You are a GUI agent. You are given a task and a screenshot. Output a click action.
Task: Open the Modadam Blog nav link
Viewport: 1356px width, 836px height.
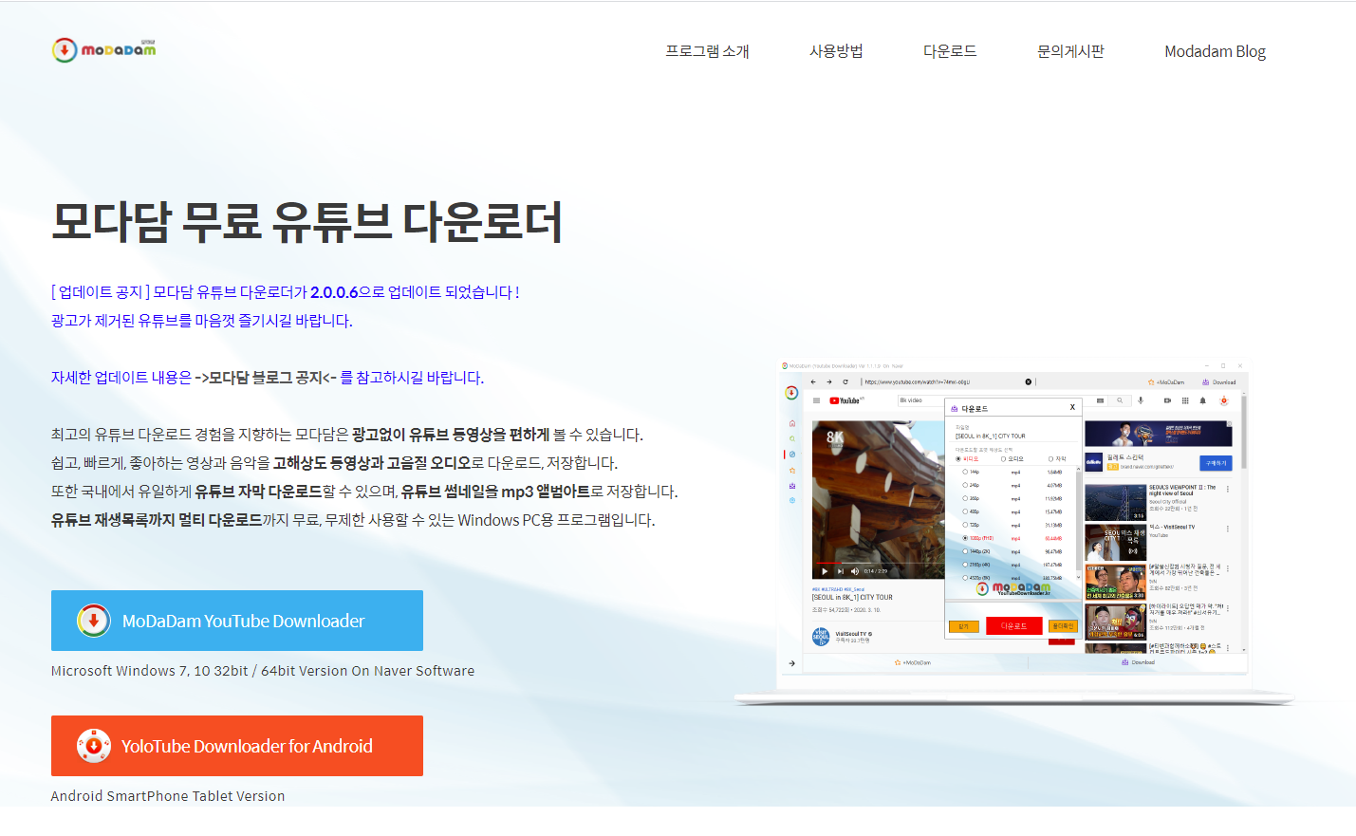pos(1215,51)
